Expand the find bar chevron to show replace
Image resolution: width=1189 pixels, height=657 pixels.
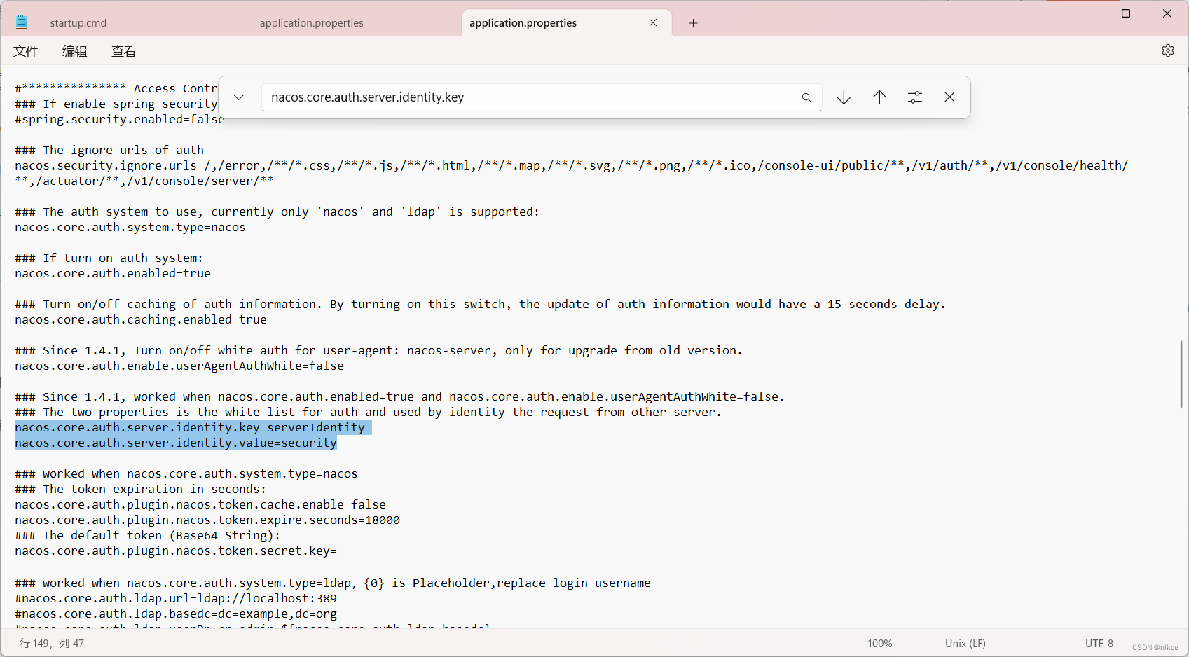click(238, 97)
